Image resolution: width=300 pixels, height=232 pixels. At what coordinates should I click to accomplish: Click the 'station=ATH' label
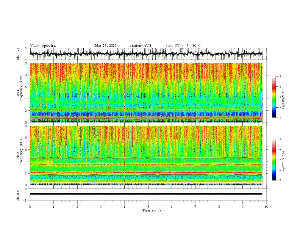click(141, 45)
